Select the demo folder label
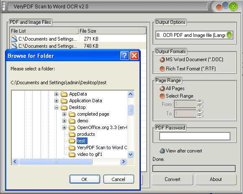Image resolution: width=243 pixels, height=194 pixels. tap(83, 121)
